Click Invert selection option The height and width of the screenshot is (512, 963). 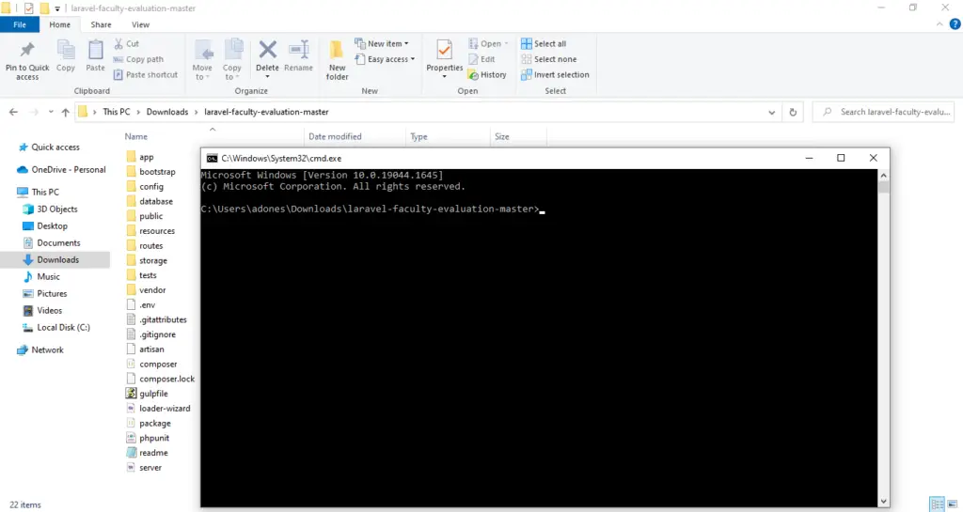560,75
